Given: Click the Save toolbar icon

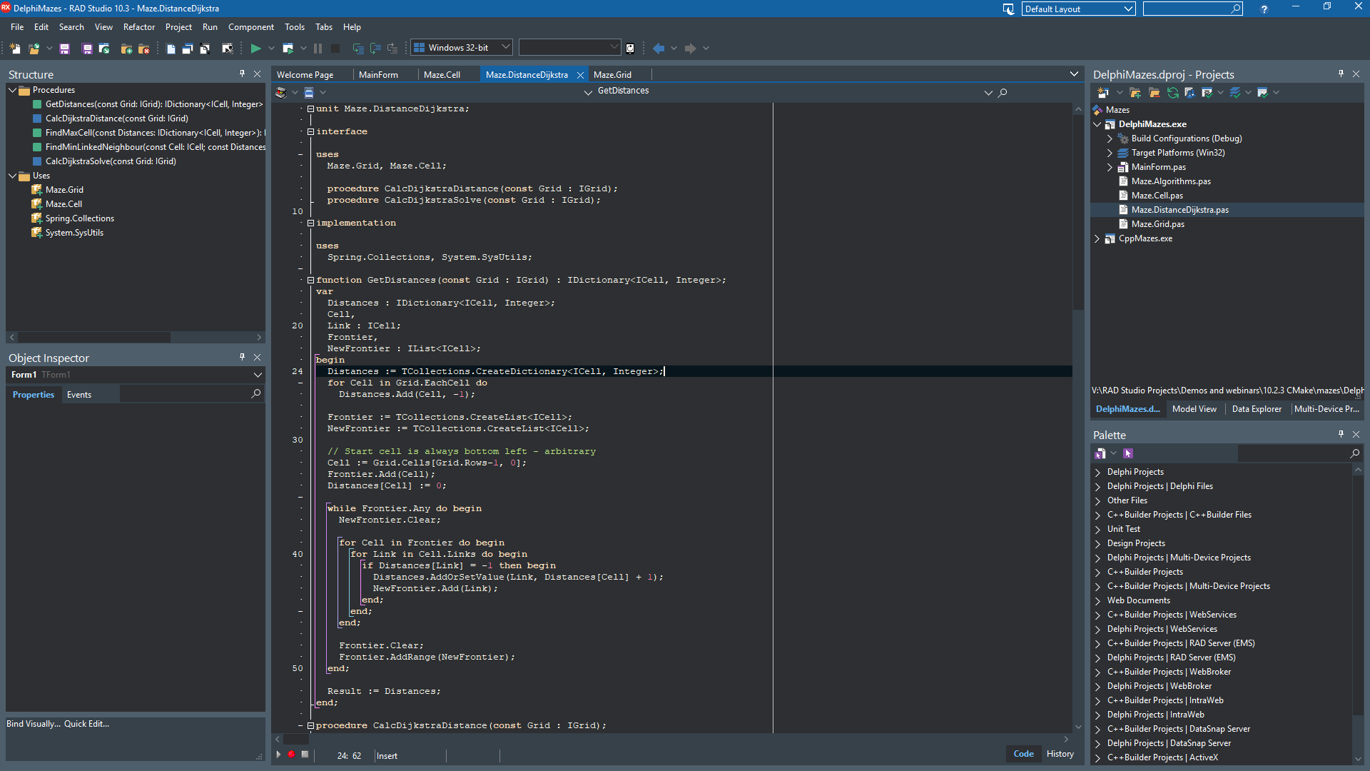Looking at the screenshot, I should click(64, 49).
